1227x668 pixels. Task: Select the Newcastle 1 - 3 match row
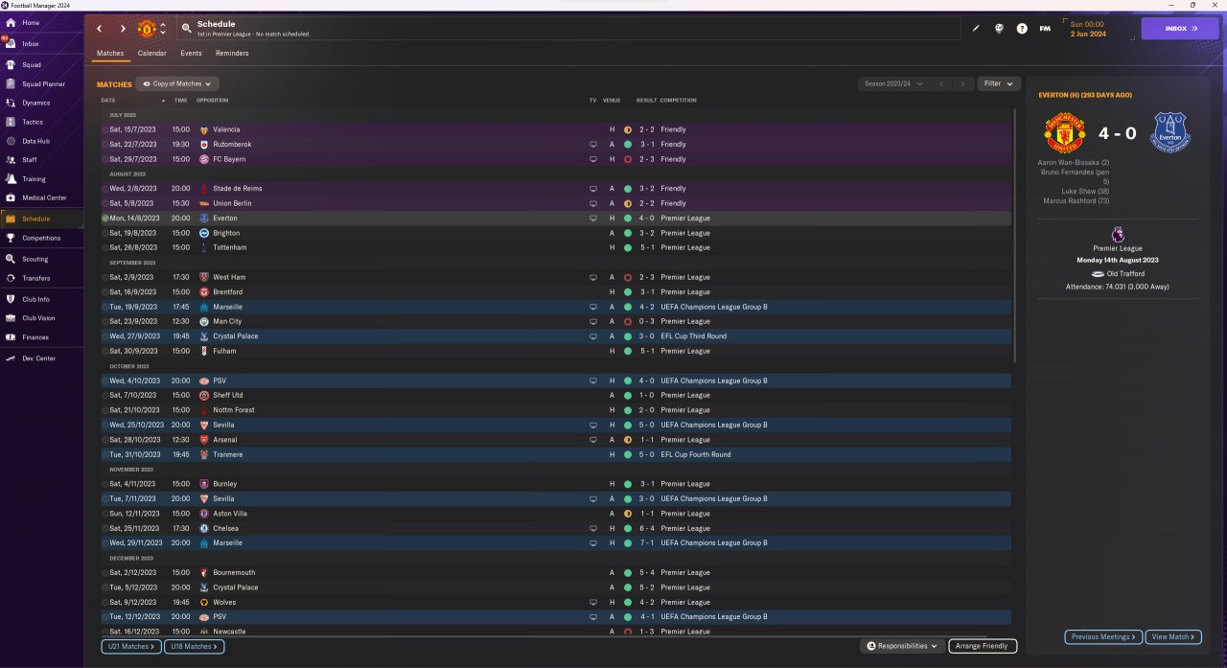click(556, 632)
